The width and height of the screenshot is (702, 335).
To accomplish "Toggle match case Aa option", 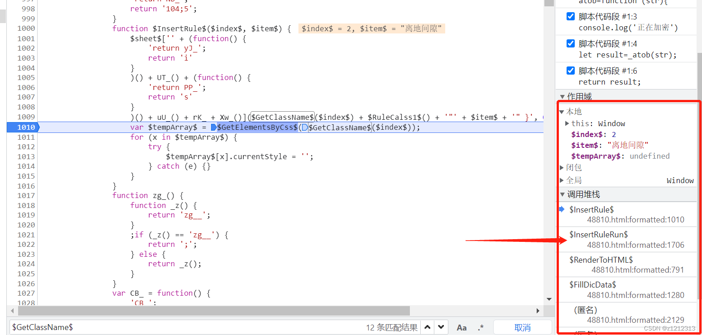I will [462, 327].
